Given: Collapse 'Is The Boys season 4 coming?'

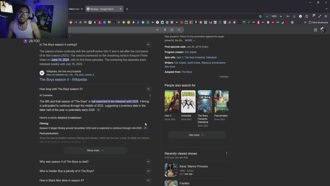Looking at the screenshot, I should tap(148, 44).
